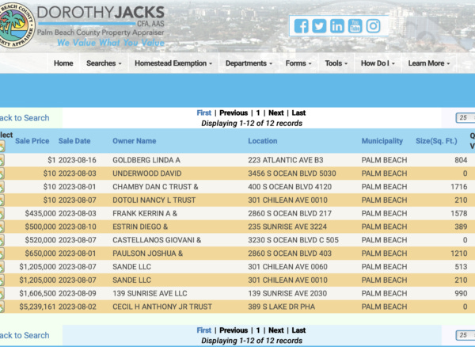Click Back to Search above the table

coord(25,118)
